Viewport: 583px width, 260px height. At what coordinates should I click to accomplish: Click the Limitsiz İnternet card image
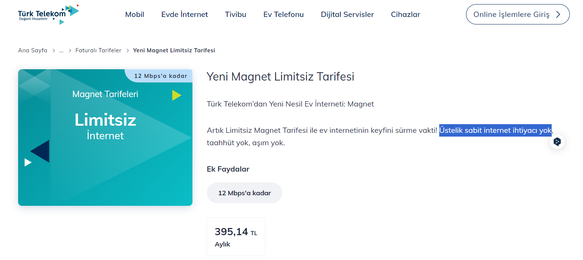(x=105, y=137)
